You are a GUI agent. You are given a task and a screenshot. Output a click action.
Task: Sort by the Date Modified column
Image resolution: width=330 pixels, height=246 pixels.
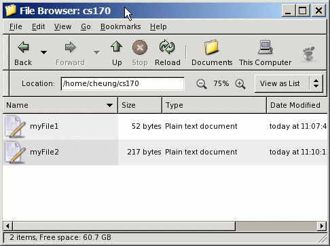coord(297,105)
